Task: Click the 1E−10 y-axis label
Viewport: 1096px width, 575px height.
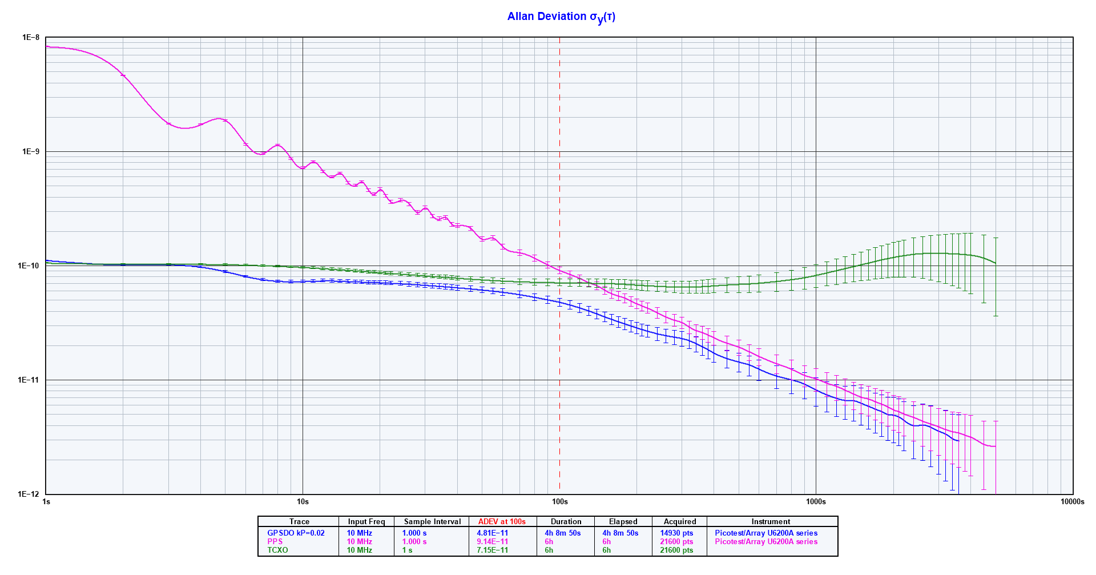Action: click(29, 266)
